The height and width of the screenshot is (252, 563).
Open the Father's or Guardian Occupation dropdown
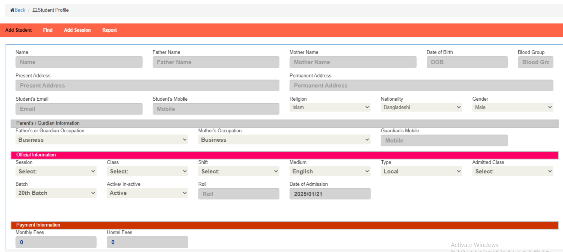click(102, 140)
